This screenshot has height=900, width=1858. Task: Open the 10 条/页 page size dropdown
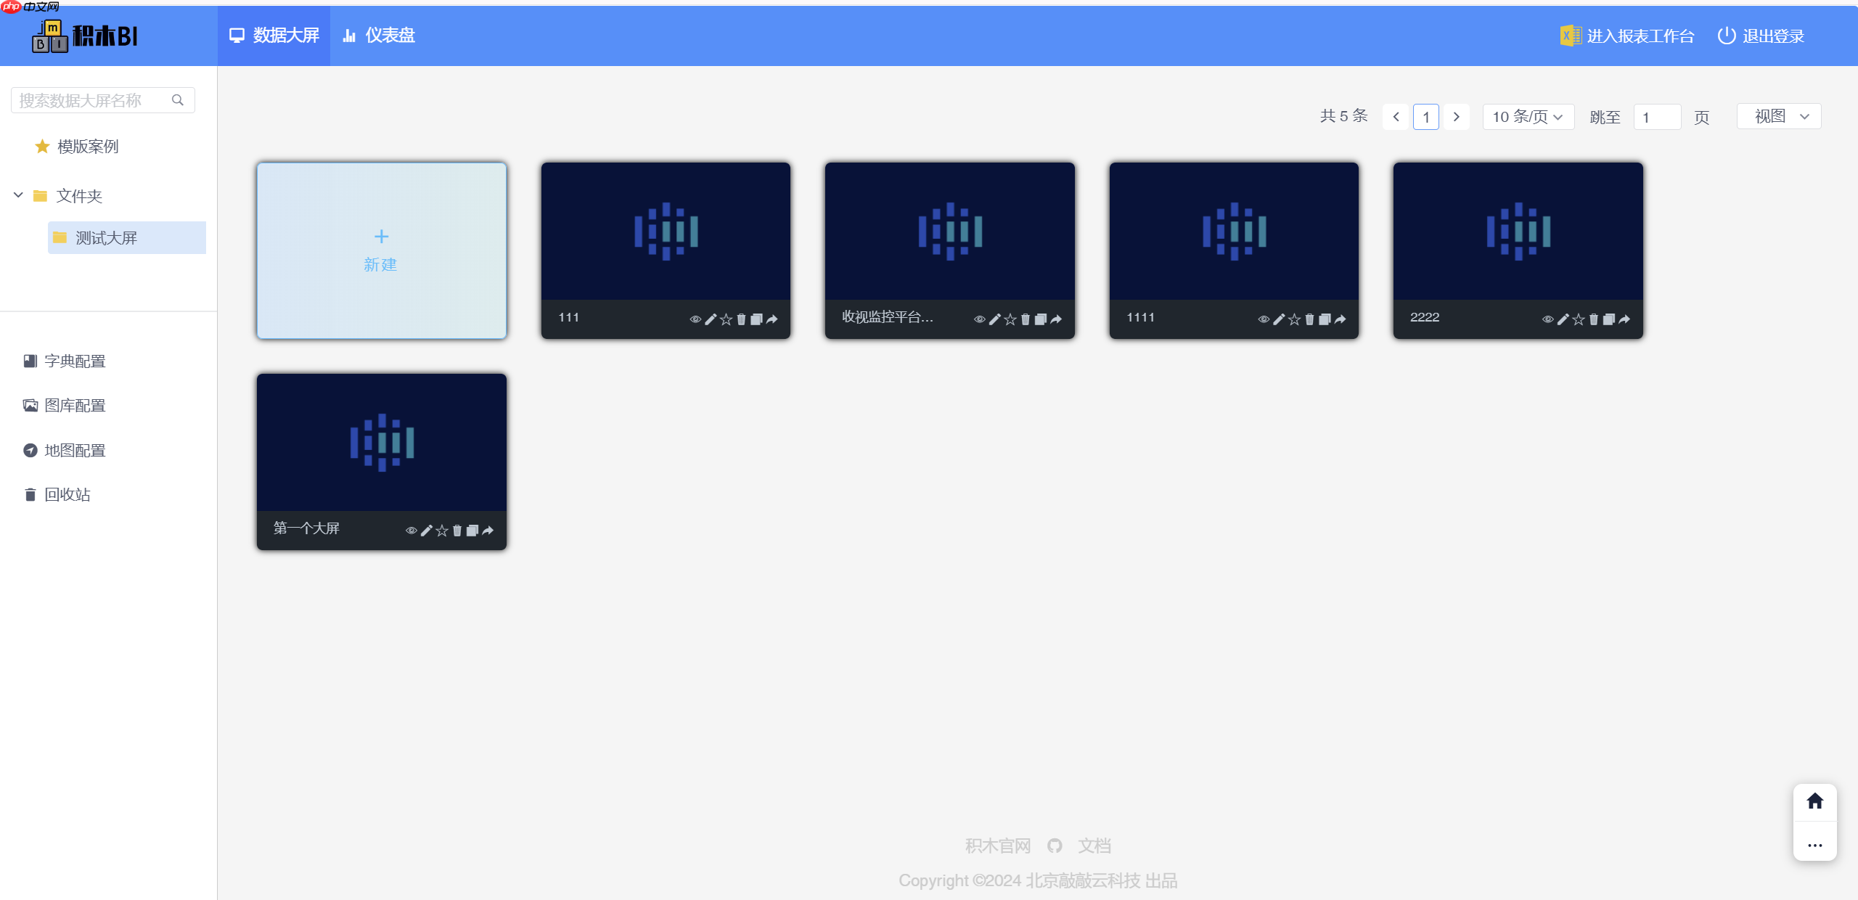point(1528,116)
